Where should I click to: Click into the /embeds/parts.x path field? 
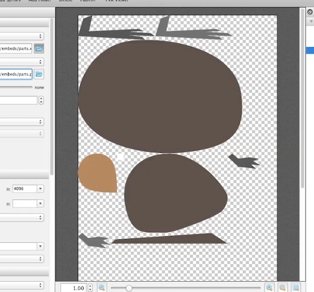(x=16, y=48)
